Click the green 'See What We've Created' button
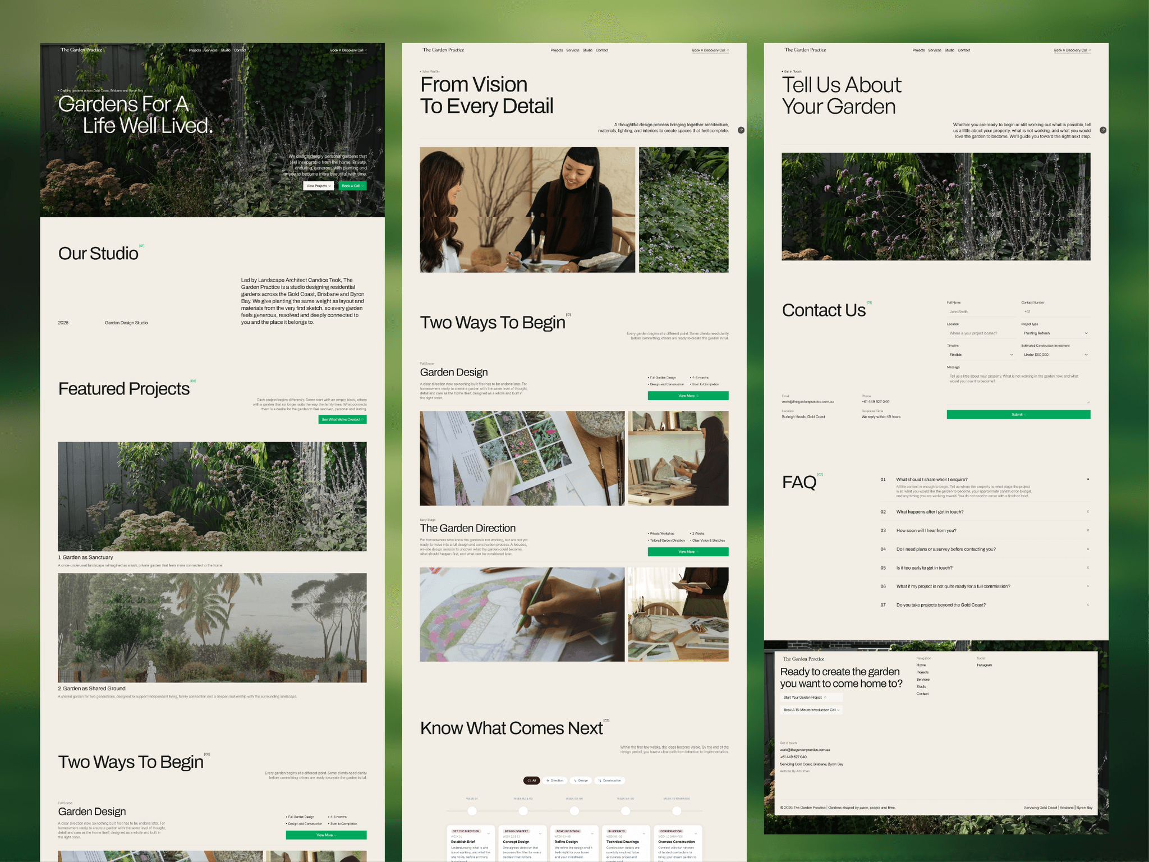This screenshot has width=1149, height=862. pos(342,420)
